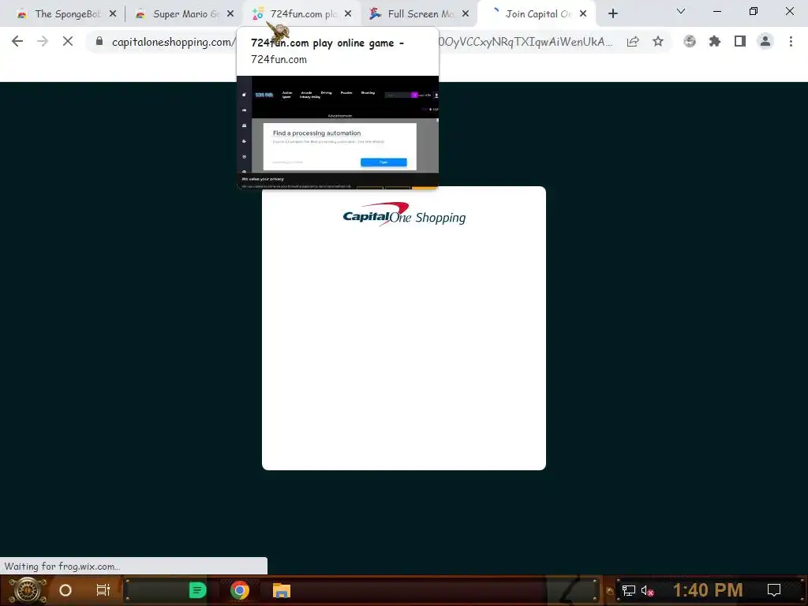Open Cortana search circle
This screenshot has height=606, width=808.
coord(65,590)
